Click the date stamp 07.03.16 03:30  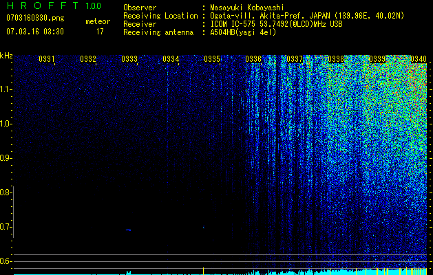click(35, 32)
